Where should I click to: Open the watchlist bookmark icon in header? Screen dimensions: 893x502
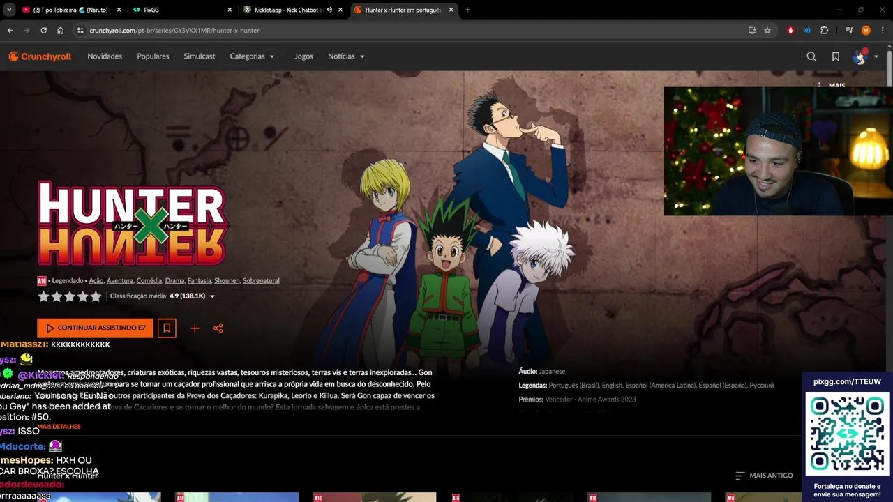tap(836, 56)
